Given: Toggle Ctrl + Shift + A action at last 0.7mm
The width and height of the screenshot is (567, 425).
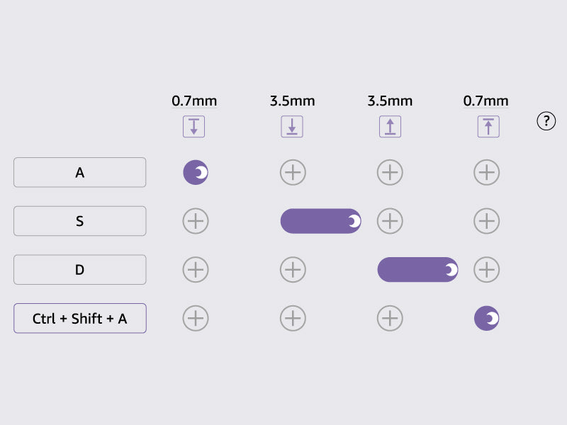Looking at the screenshot, I should 486,319.
